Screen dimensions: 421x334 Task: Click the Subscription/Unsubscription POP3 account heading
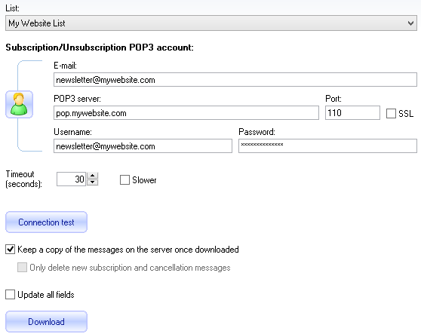tap(100, 47)
